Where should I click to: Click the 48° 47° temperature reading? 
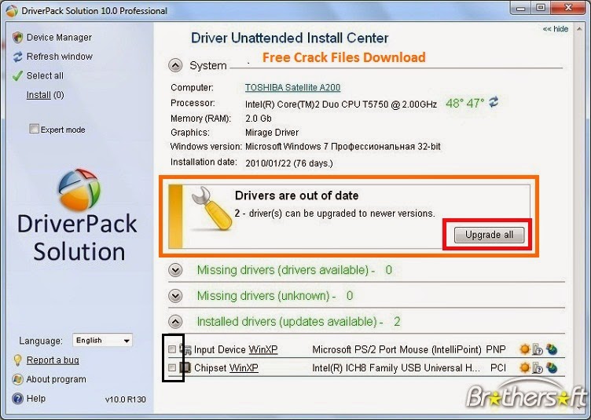click(x=464, y=103)
